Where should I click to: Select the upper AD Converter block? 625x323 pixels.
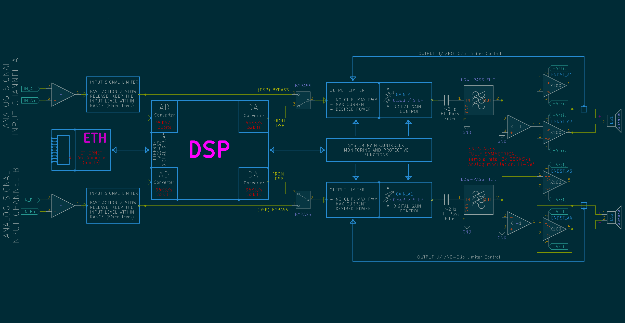(x=164, y=116)
